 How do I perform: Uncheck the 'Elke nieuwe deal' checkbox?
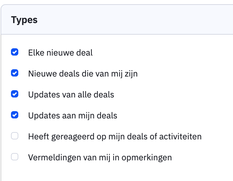[15, 52]
